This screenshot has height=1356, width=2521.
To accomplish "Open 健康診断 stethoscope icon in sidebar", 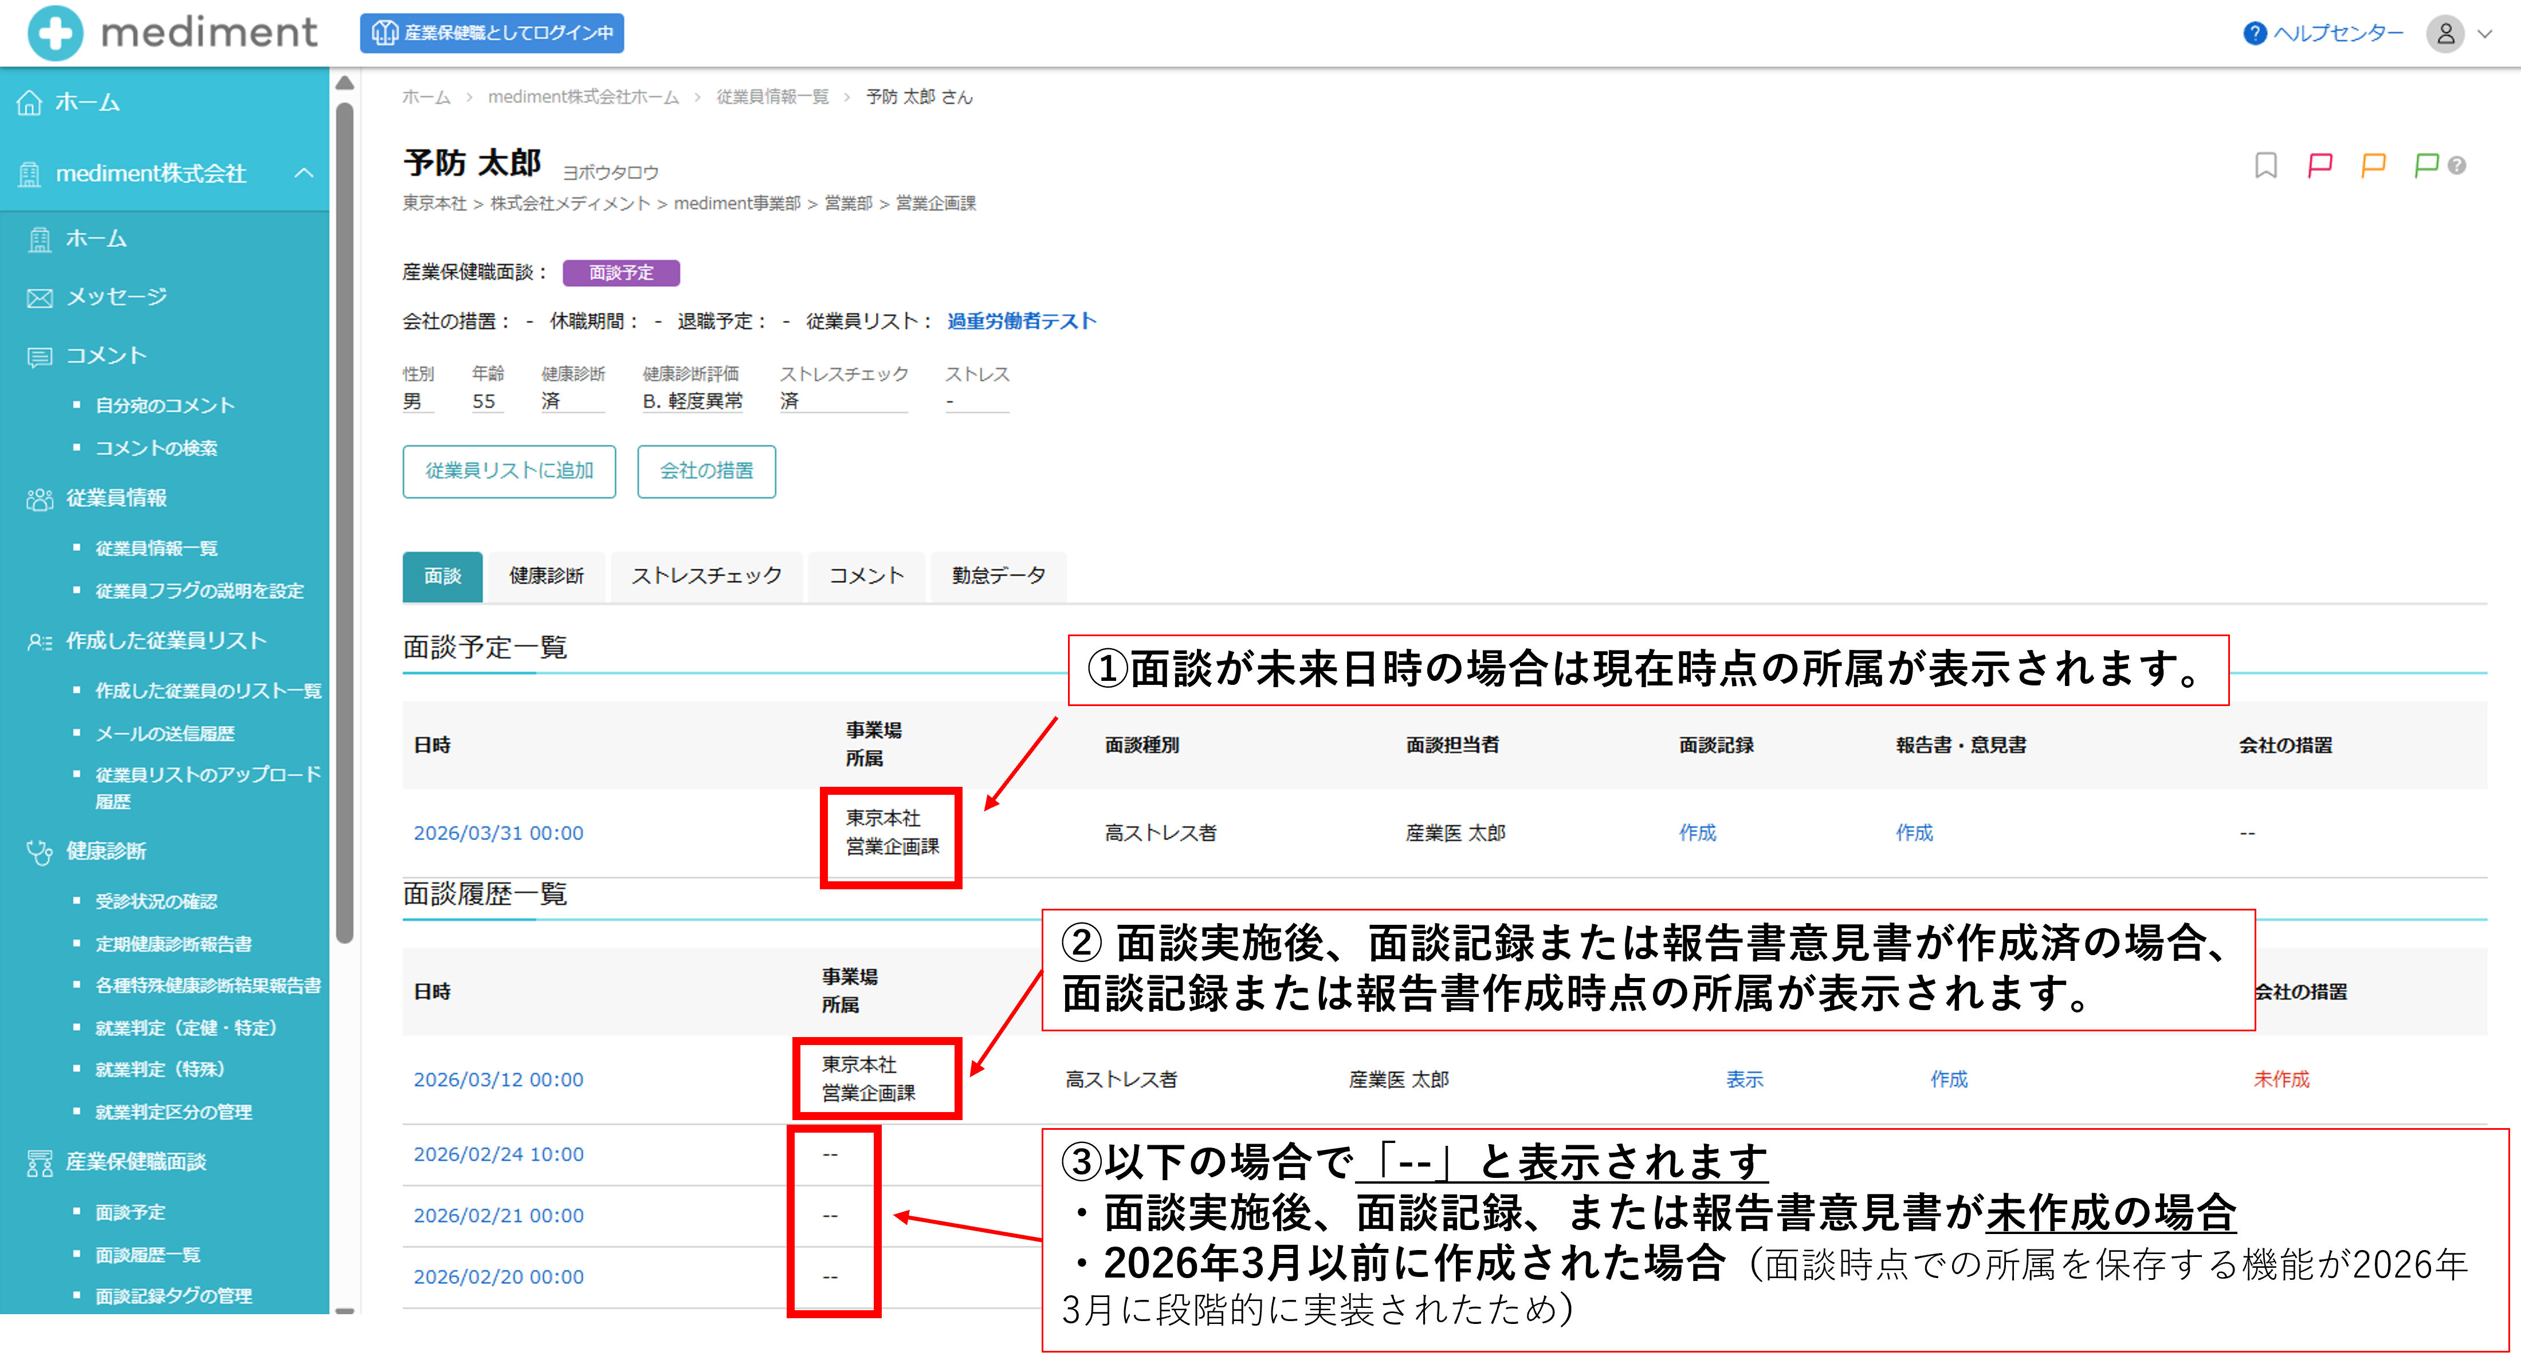I will [39, 852].
